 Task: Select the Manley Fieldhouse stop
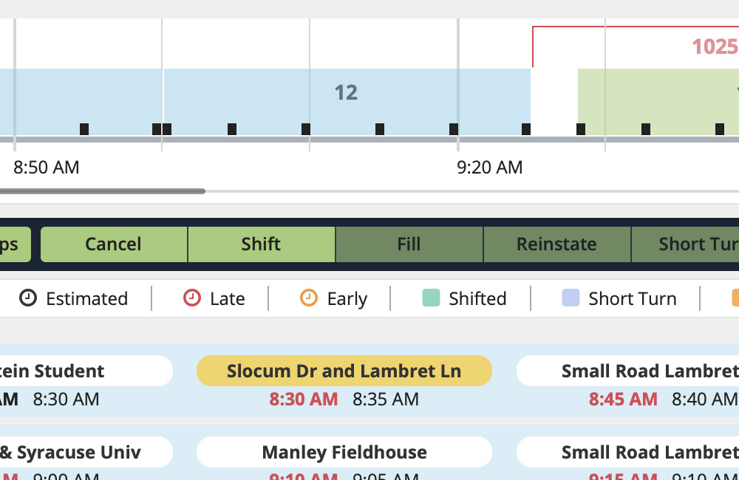(344, 452)
